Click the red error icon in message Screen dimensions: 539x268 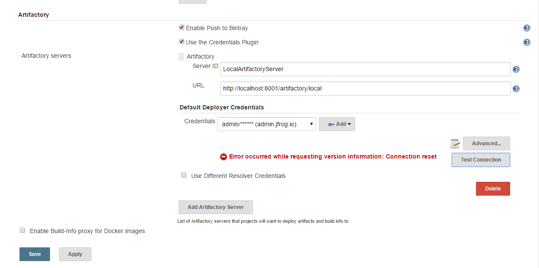click(x=224, y=157)
